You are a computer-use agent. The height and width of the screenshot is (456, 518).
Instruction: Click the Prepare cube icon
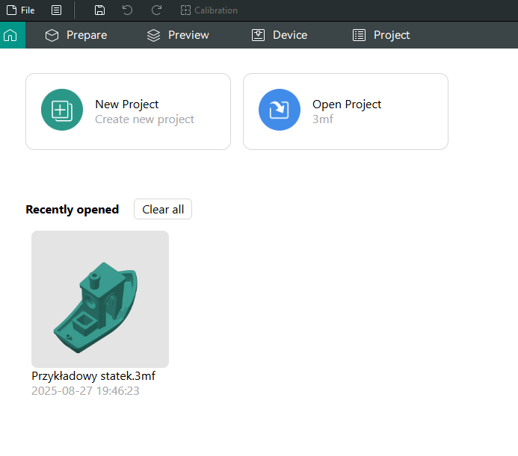[x=52, y=35]
